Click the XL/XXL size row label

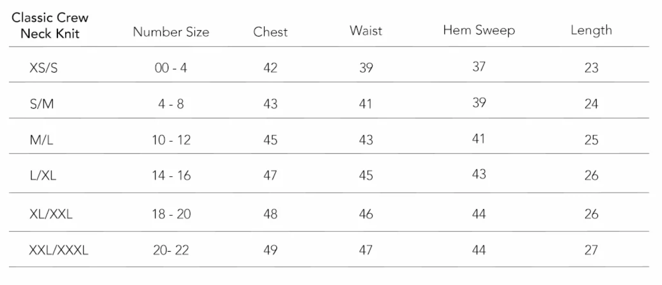tap(51, 214)
